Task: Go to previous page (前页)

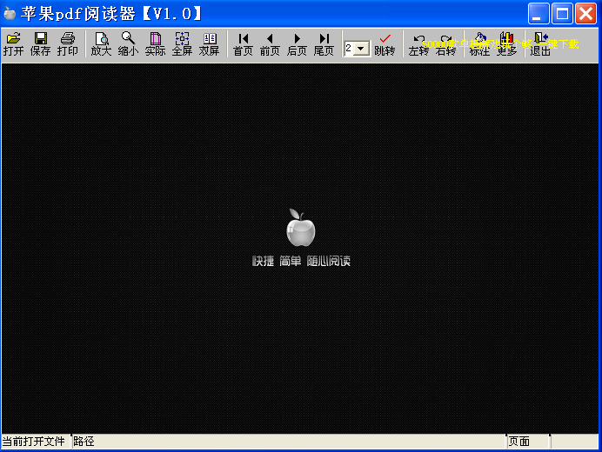Action: tap(270, 44)
